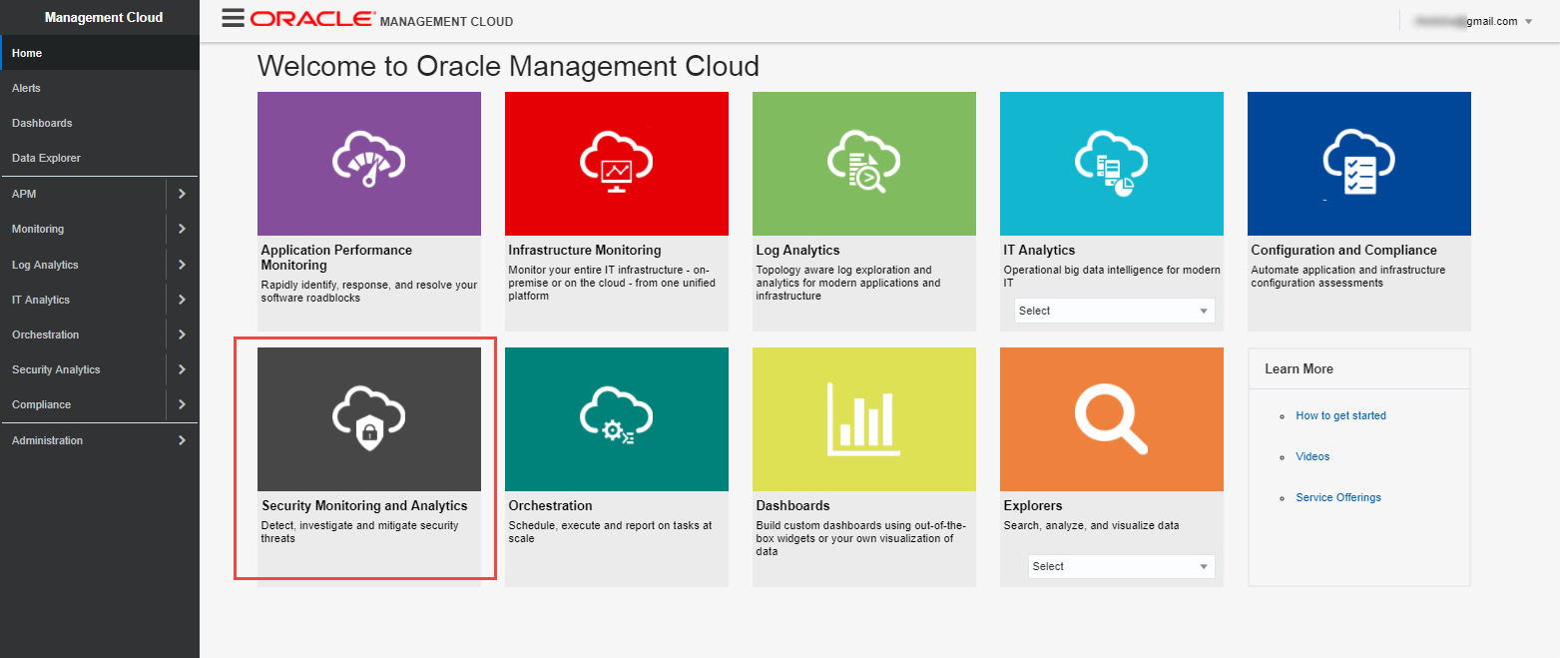Click the Dashboards tile title
The width and height of the screenshot is (1560, 658).
click(x=792, y=505)
